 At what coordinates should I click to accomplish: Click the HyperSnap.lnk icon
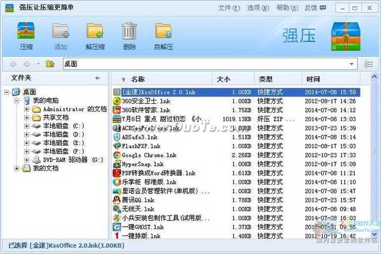[117, 164]
